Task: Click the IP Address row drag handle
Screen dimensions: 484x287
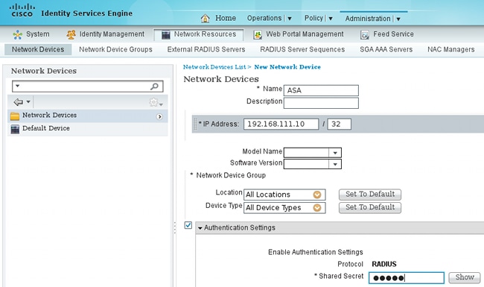Action: [195, 124]
